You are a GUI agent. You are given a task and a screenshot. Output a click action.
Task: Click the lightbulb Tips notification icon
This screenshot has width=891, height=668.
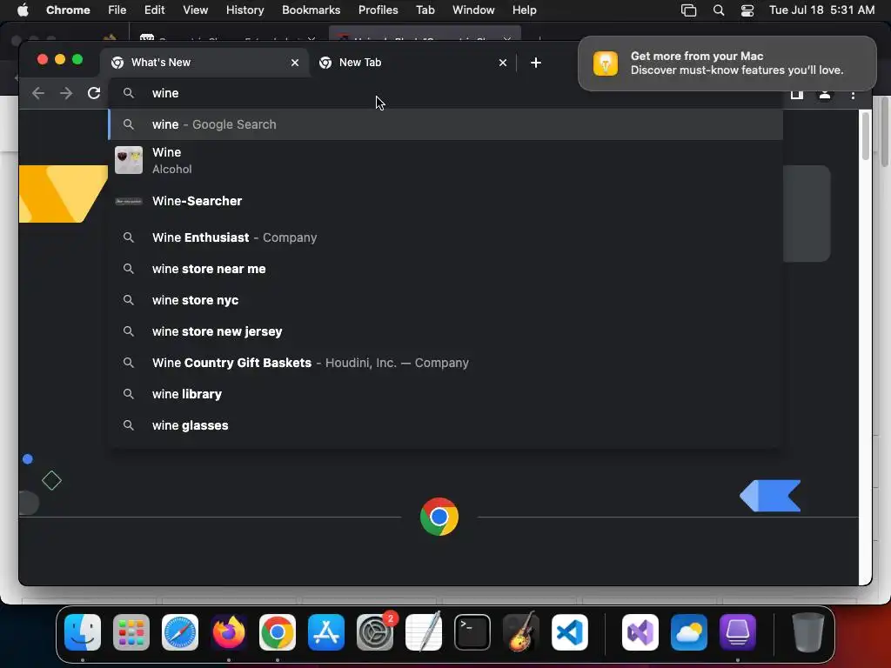606,63
